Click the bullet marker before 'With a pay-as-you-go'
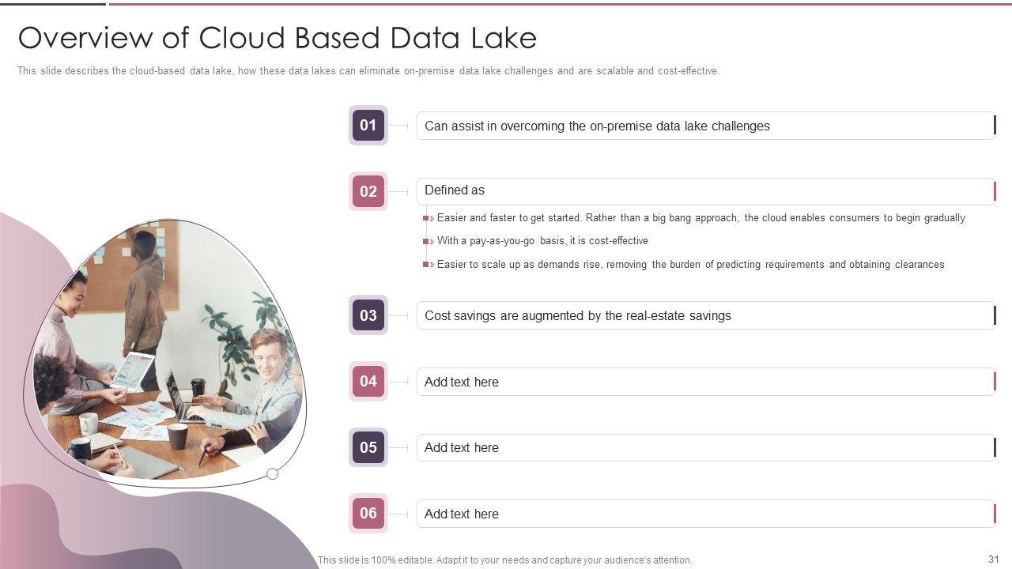Viewport: 1012px width, 569px height. point(428,241)
